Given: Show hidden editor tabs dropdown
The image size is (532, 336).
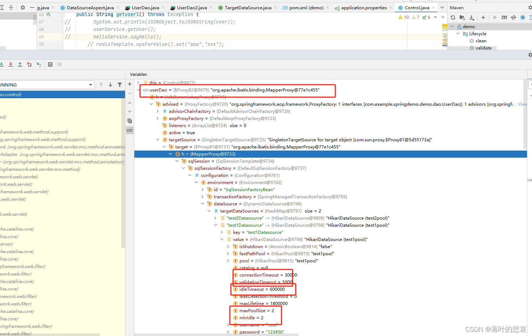Looking at the screenshot, I should [442, 7].
